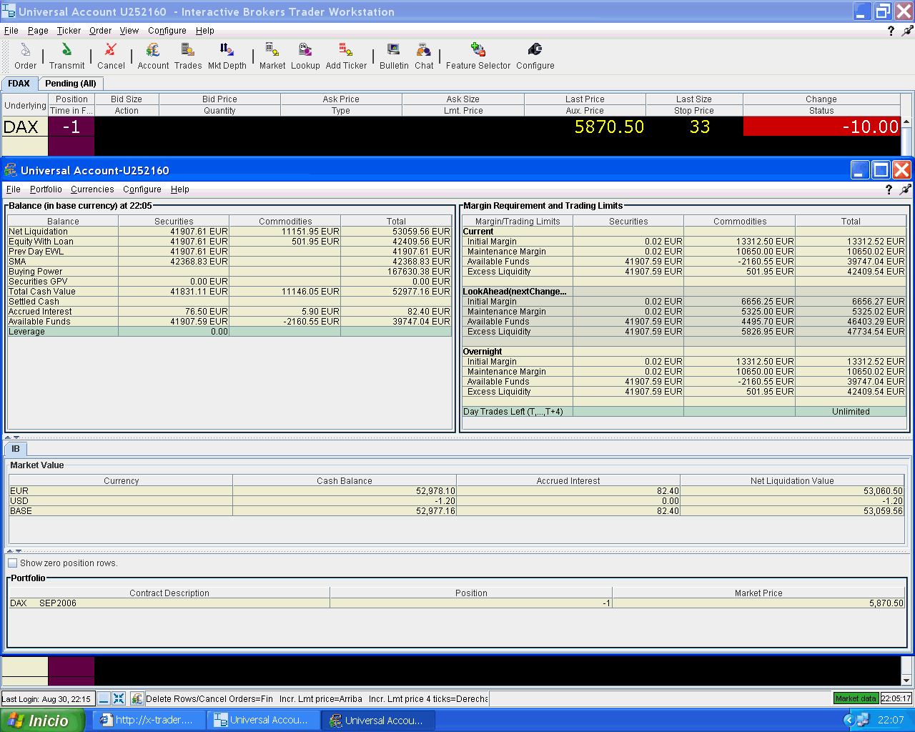The width and height of the screenshot is (915, 732).
Task: Select the IB tab
Action: (x=16, y=449)
